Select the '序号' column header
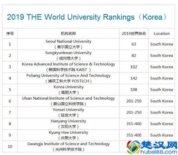The width and height of the screenshot is (178, 155). click(10, 34)
